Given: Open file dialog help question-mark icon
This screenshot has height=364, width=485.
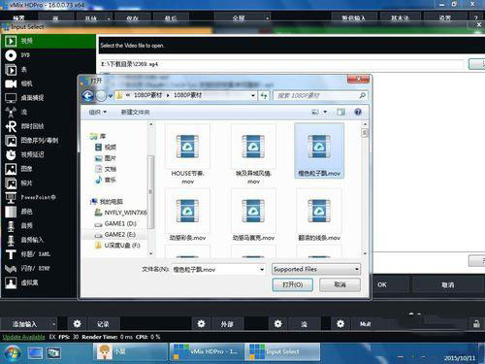Looking at the screenshot, I should click(x=358, y=112).
